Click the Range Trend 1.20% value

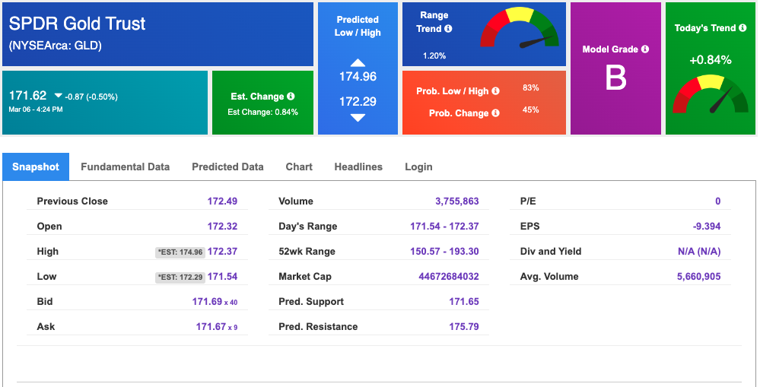434,56
